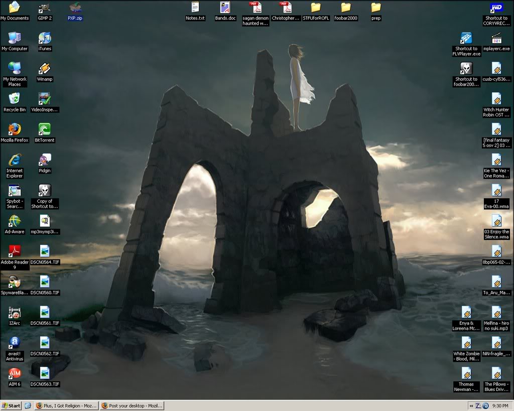
Task: Select the mplayerc.exe icon
Action: click(496, 38)
